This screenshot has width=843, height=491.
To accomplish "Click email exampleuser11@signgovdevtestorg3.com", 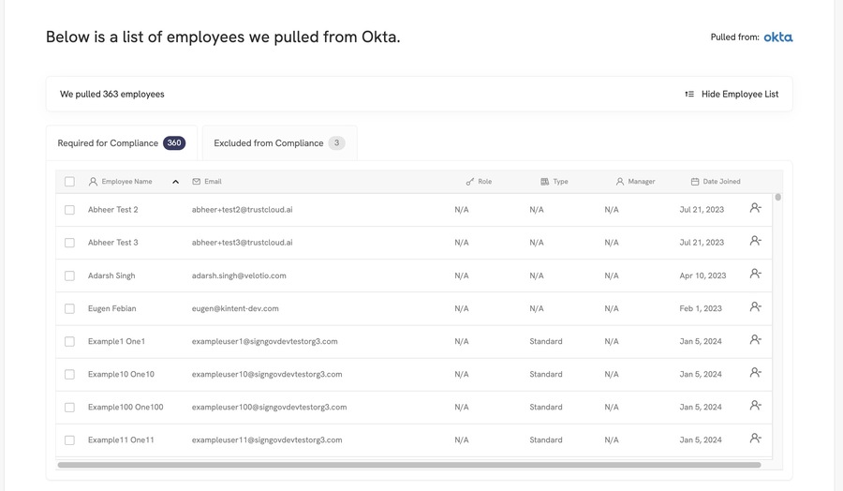I will tap(267, 439).
